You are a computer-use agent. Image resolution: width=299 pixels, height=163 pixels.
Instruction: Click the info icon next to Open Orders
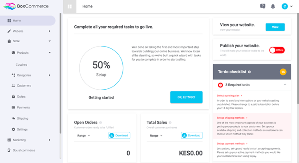click(x=101, y=123)
